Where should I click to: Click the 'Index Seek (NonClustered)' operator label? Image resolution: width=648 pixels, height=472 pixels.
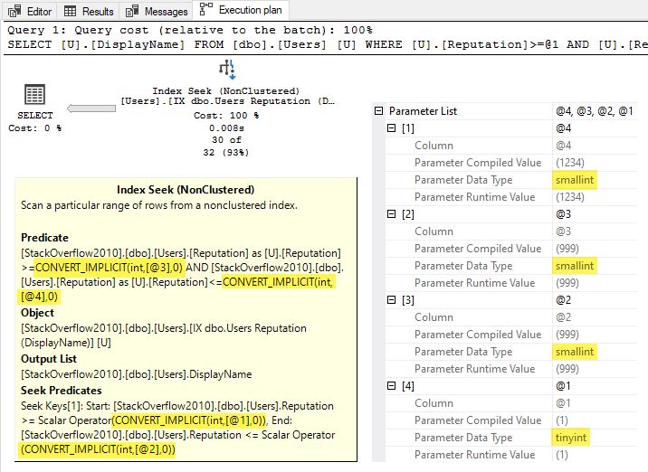[x=226, y=90]
